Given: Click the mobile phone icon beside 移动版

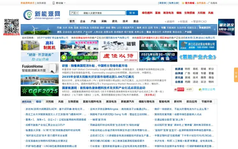Looking at the screenshot, I should click(x=54, y=3).
